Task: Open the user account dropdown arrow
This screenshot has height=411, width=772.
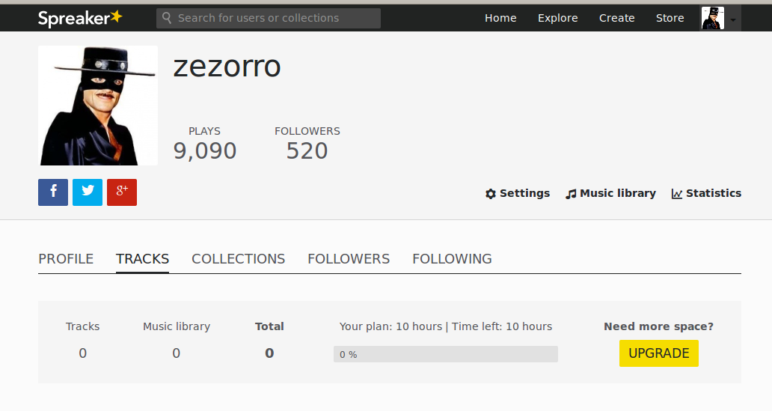Action: [733, 19]
